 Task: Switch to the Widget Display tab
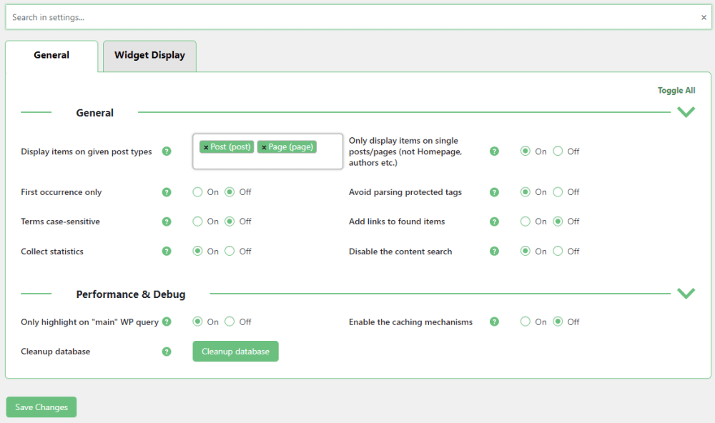coord(149,56)
